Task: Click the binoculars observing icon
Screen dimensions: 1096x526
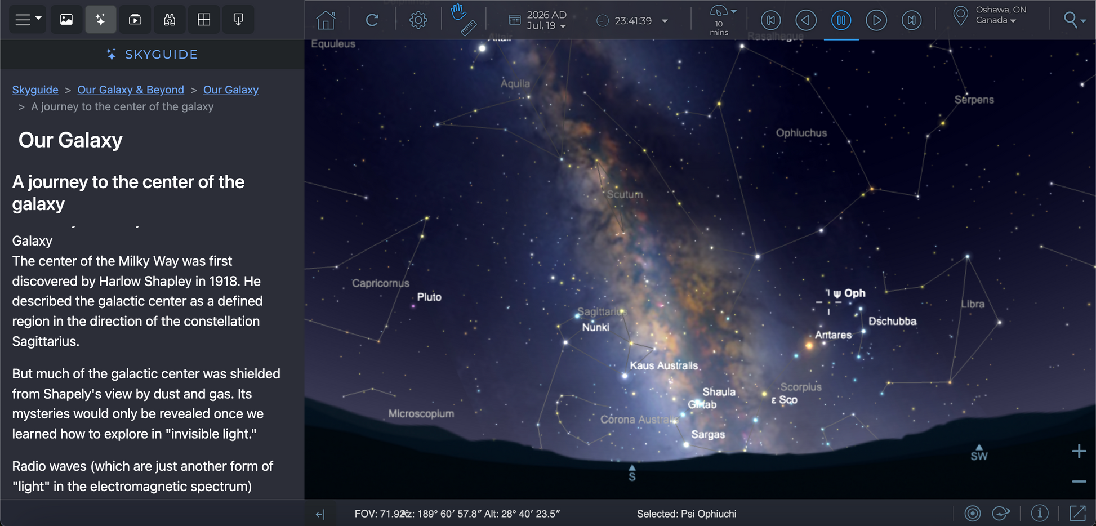Action: point(170,20)
